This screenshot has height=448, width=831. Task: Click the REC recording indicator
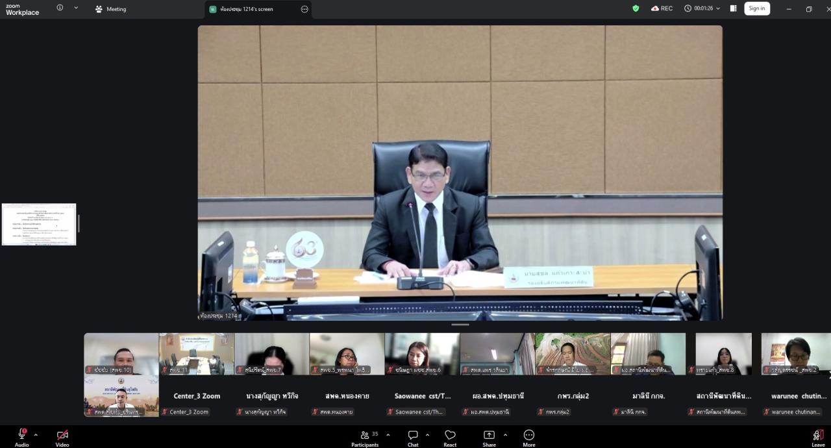(x=662, y=8)
